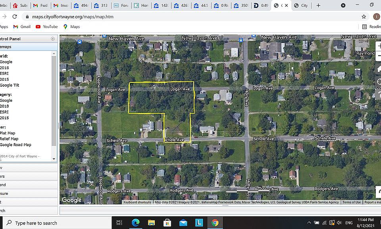Bookmark this page with the star icon
This screenshot has height=229, width=381.
[364, 17]
